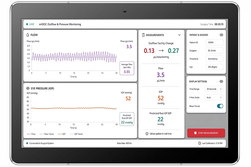Open the Time Range 30 Seconds dropdown

(214, 89)
